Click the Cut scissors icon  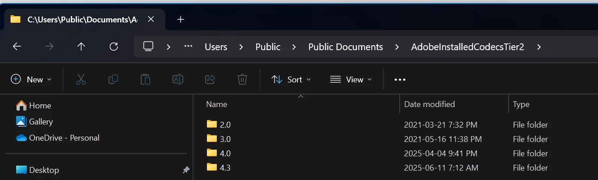point(81,79)
